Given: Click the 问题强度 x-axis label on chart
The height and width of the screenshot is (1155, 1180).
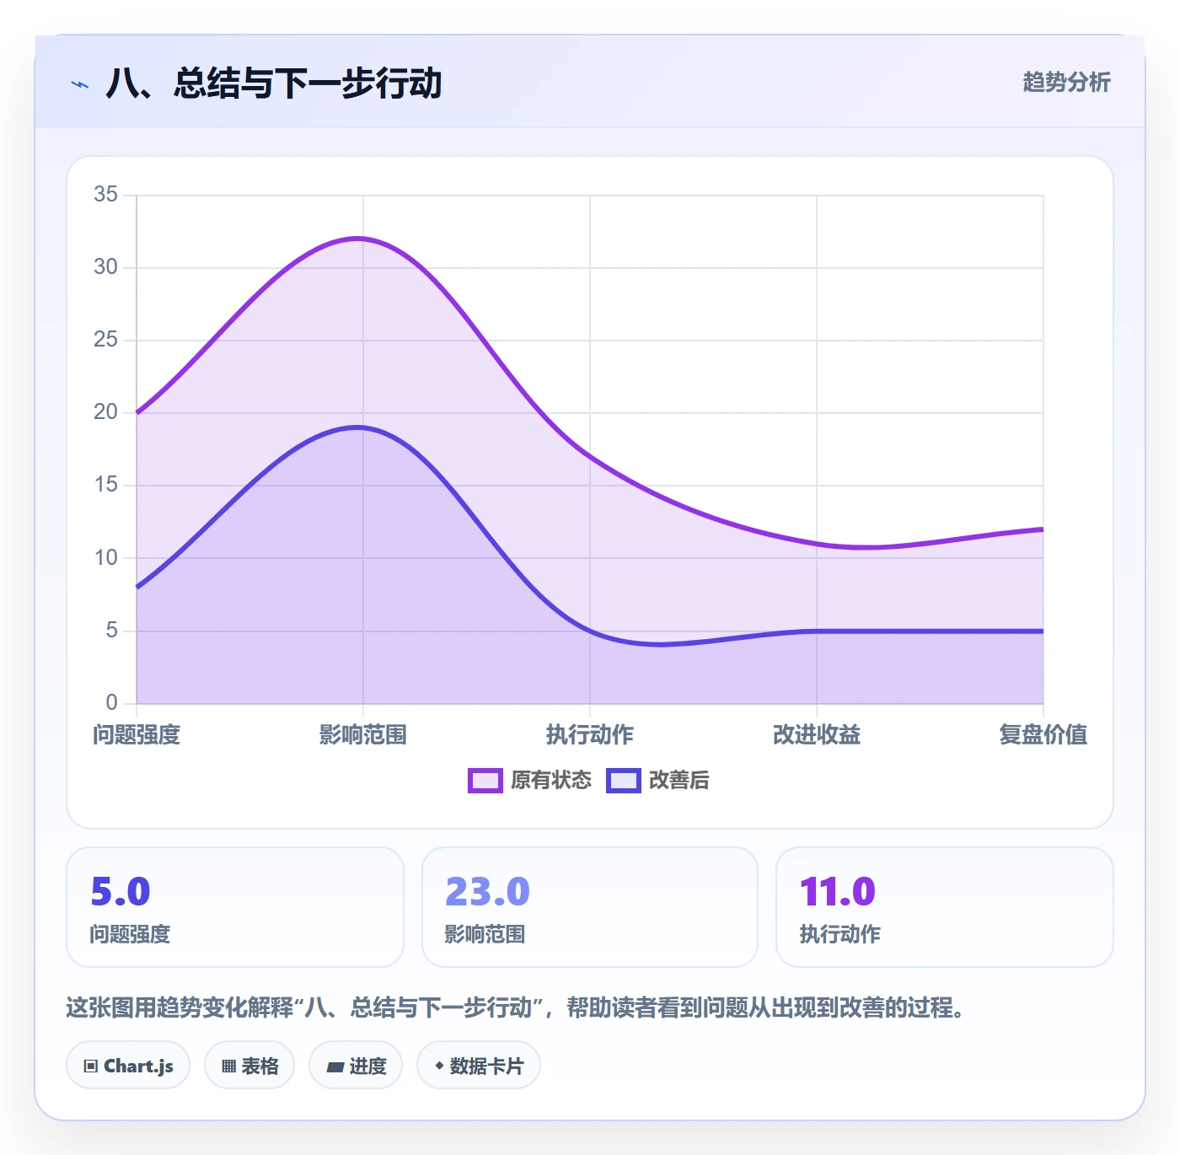Looking at the screenshot, I should [137, 734].
